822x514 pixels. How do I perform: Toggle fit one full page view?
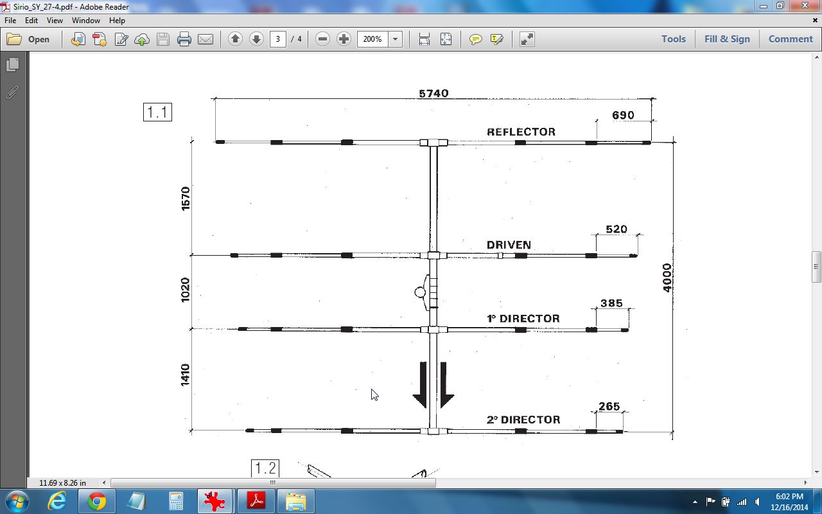(x=446, y=39)
